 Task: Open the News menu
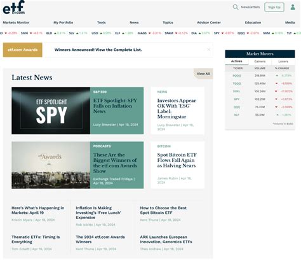point(134,22)
